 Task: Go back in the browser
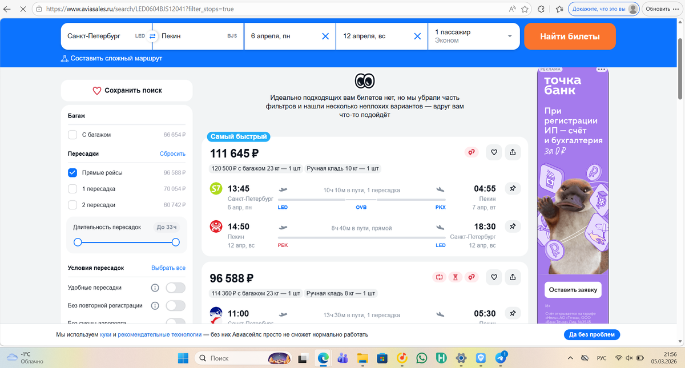[x=7, y=9]
